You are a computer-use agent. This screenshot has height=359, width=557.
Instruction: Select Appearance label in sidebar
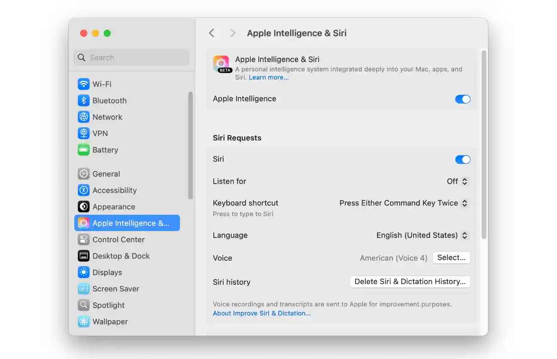coord(114,207)
